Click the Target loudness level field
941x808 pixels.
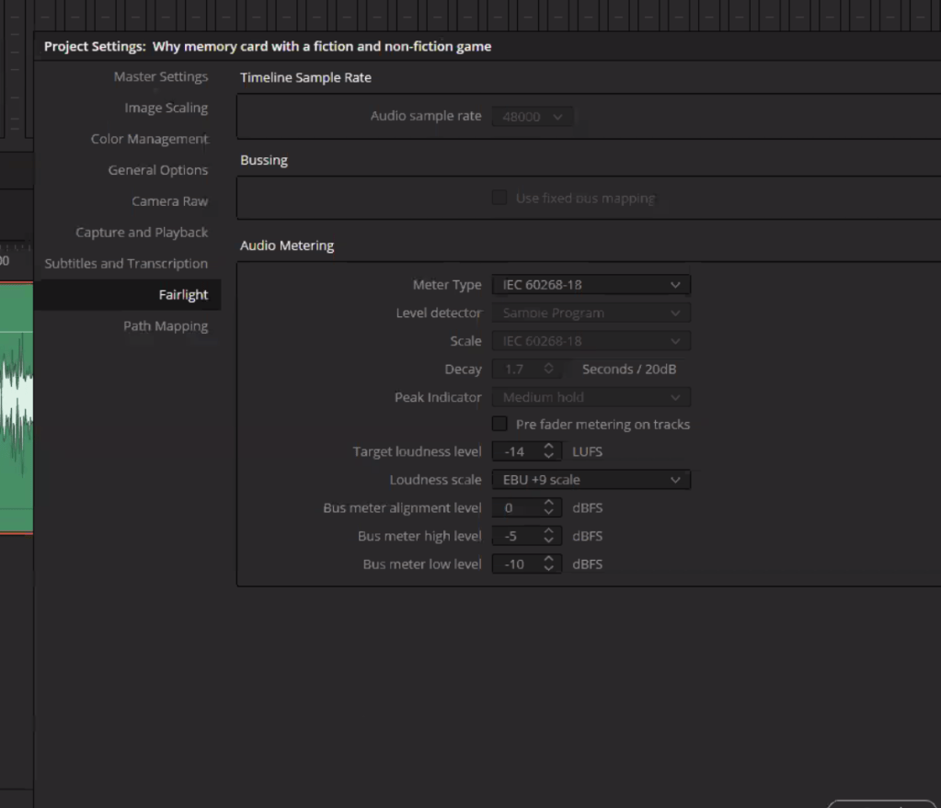(x=517, y=451)
